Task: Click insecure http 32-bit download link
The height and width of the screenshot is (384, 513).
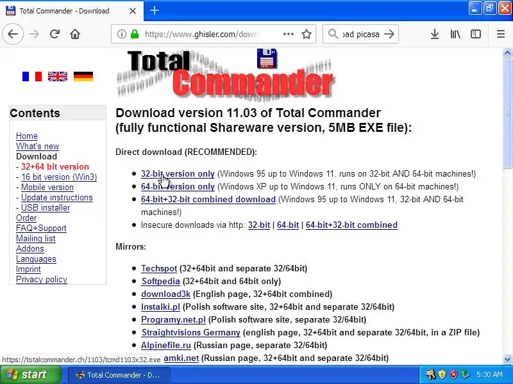Action: pos(259,225)
